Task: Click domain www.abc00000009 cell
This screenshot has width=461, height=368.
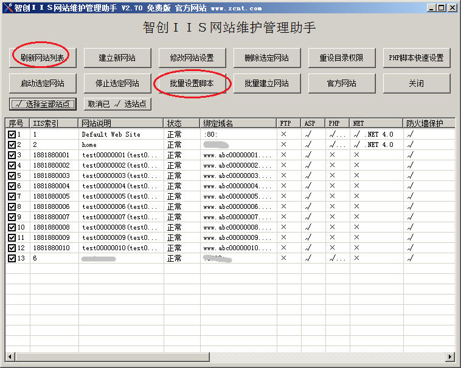Action: coord(237,237)
